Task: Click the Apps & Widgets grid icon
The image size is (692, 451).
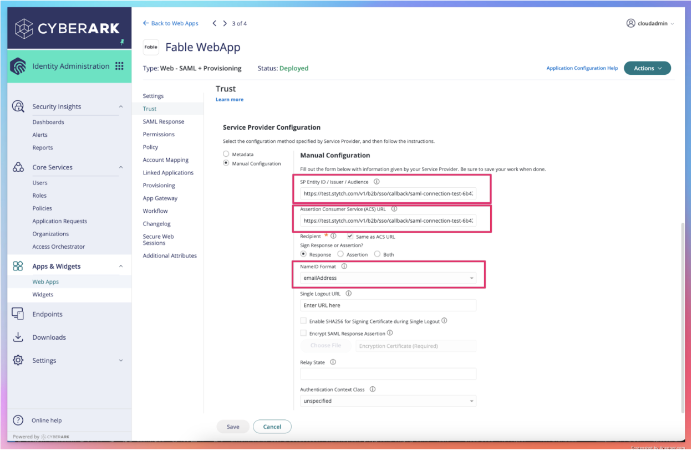Action: coord(18,266)
